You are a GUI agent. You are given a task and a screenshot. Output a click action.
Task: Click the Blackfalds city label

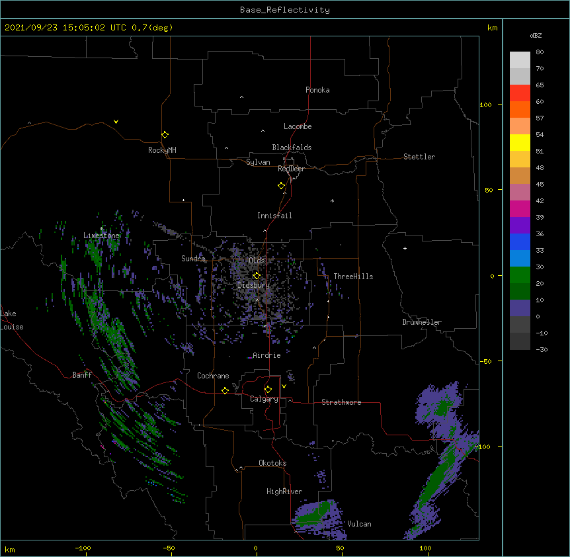292,148
